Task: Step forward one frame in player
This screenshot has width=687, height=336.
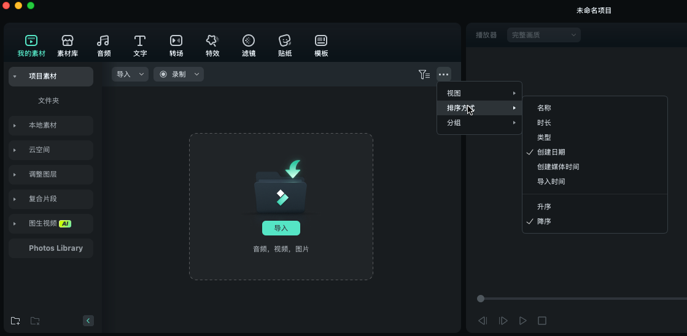Action: click(503, 321)
